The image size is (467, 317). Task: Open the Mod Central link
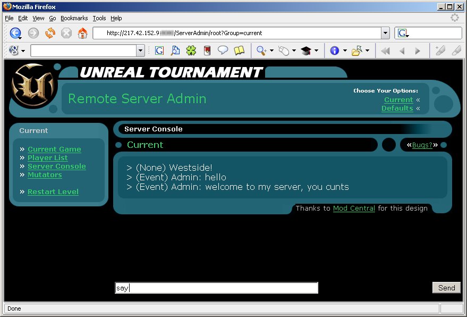pos(354,208)
